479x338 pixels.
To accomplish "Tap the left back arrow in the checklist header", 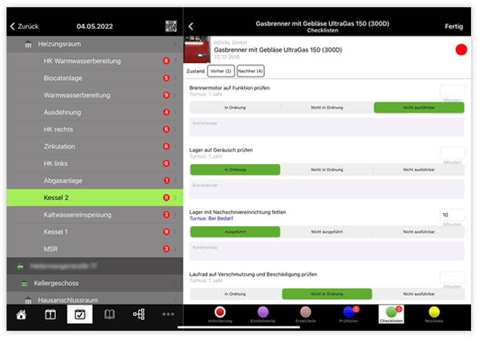I will (x=191, y=26).
